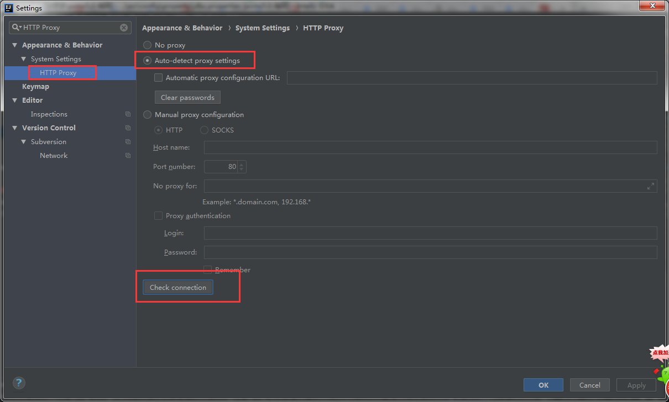Open the Keymap settings page
The image size is (669, 402).
click(35, 87)
